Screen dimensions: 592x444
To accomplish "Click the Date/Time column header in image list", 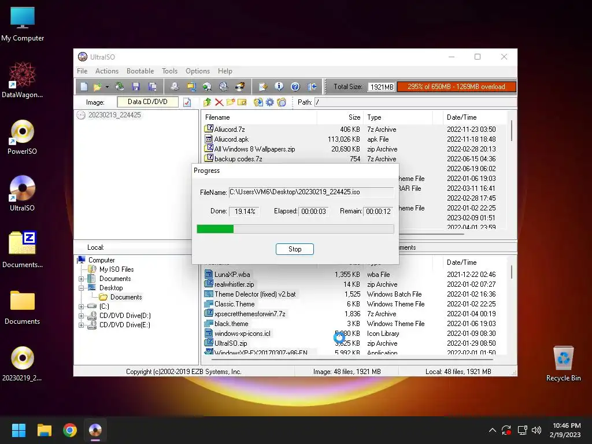I will click(476, 117).
